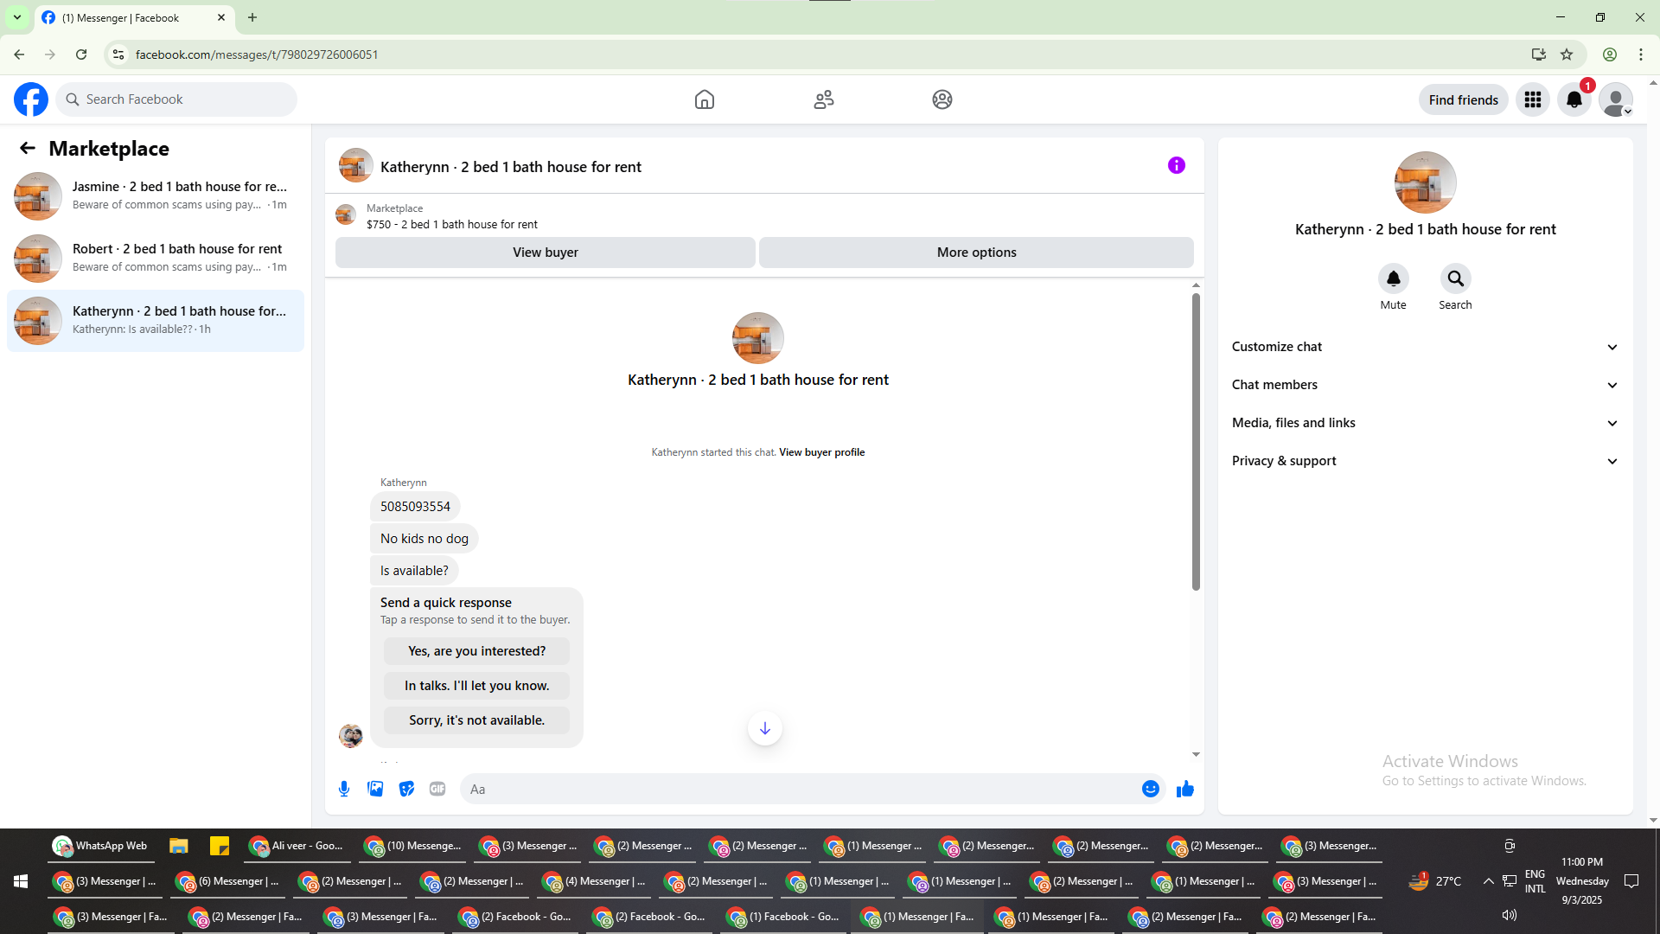Click the address bar URL
Viewport: 1660px width, 934px height.
click(257, 54)
